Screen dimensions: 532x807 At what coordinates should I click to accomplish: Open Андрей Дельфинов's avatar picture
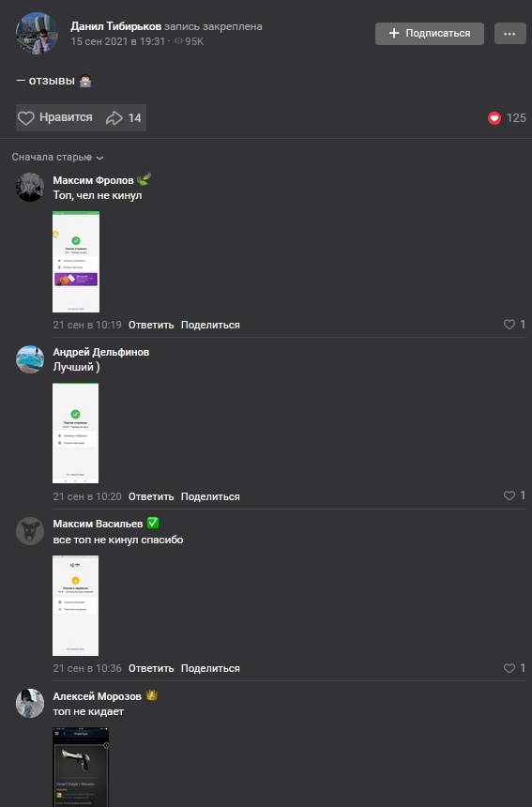pyautogui.click(x=30, y=359)
